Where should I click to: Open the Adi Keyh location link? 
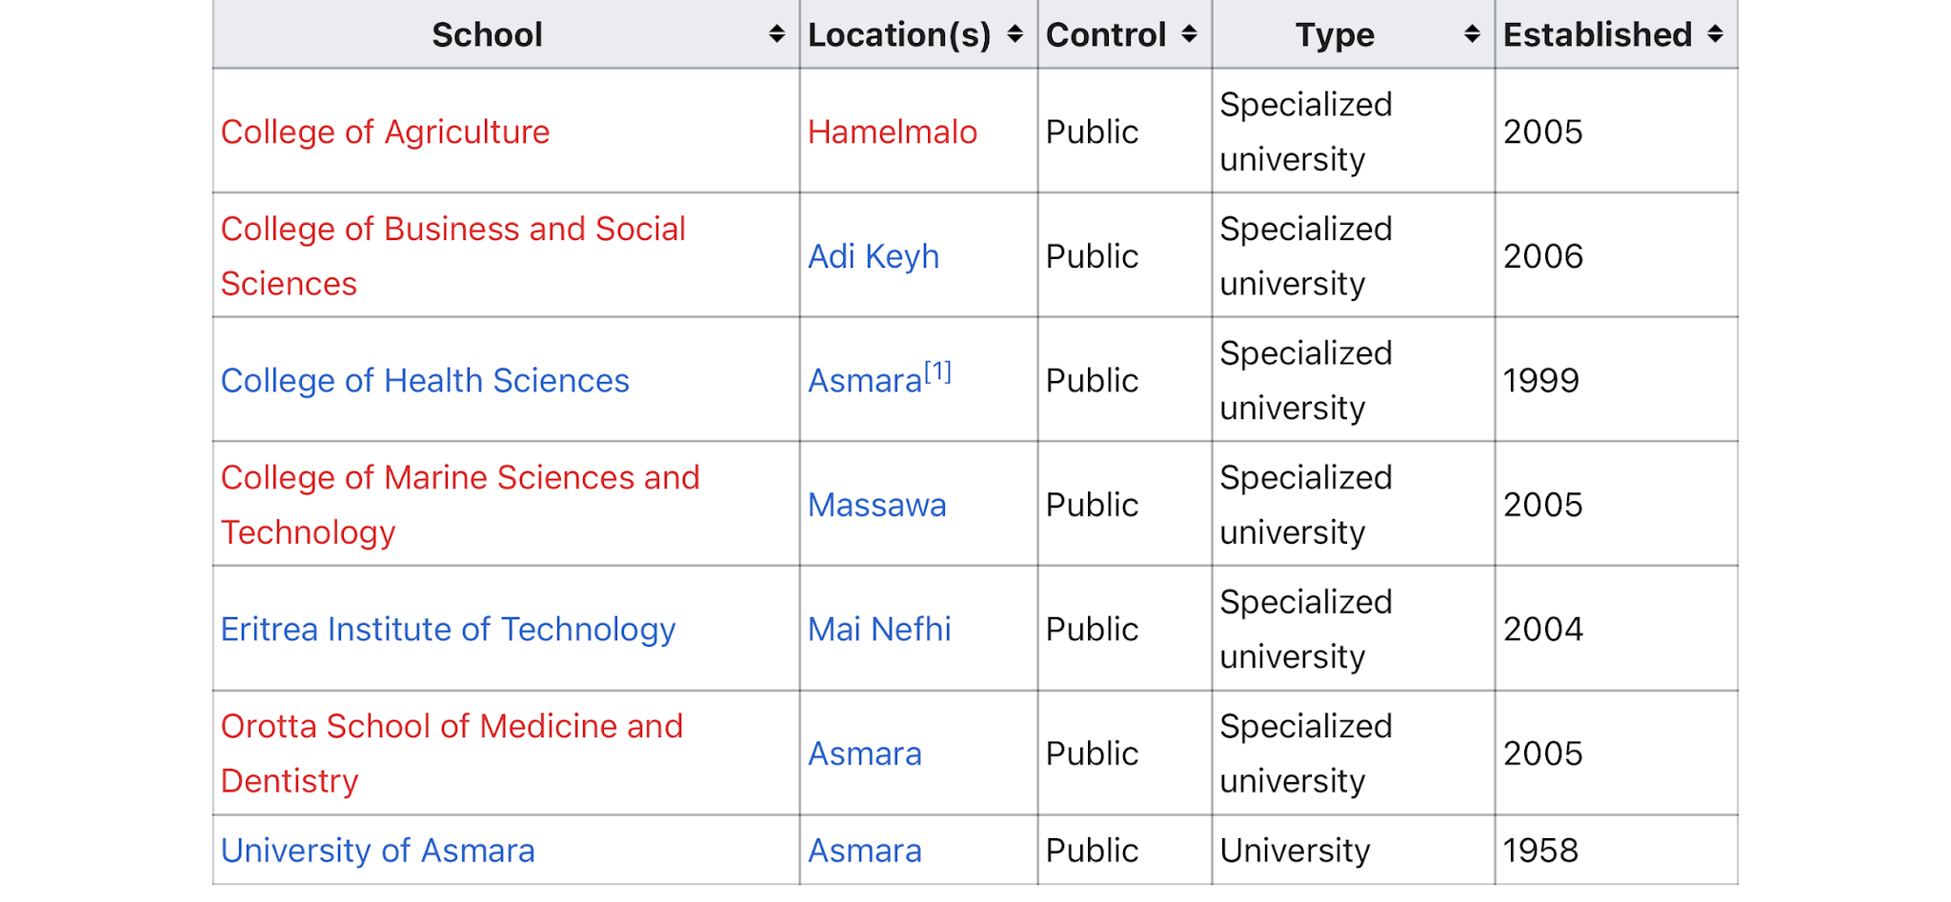[874, 256]
